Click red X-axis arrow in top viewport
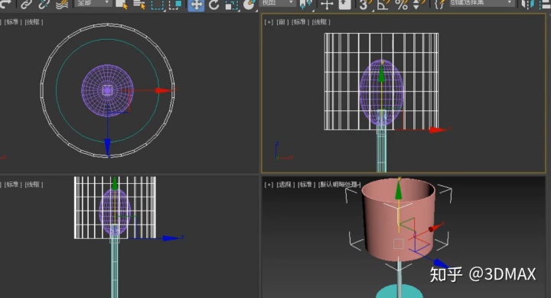The width and height of the screenshot is (551, 298). point(164,90)
